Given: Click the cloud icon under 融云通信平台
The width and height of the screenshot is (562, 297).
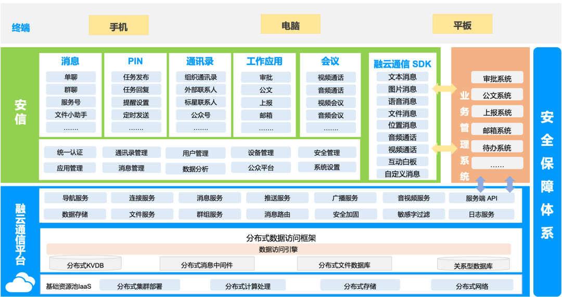Looking at the screenshot, I should point(20,282).
